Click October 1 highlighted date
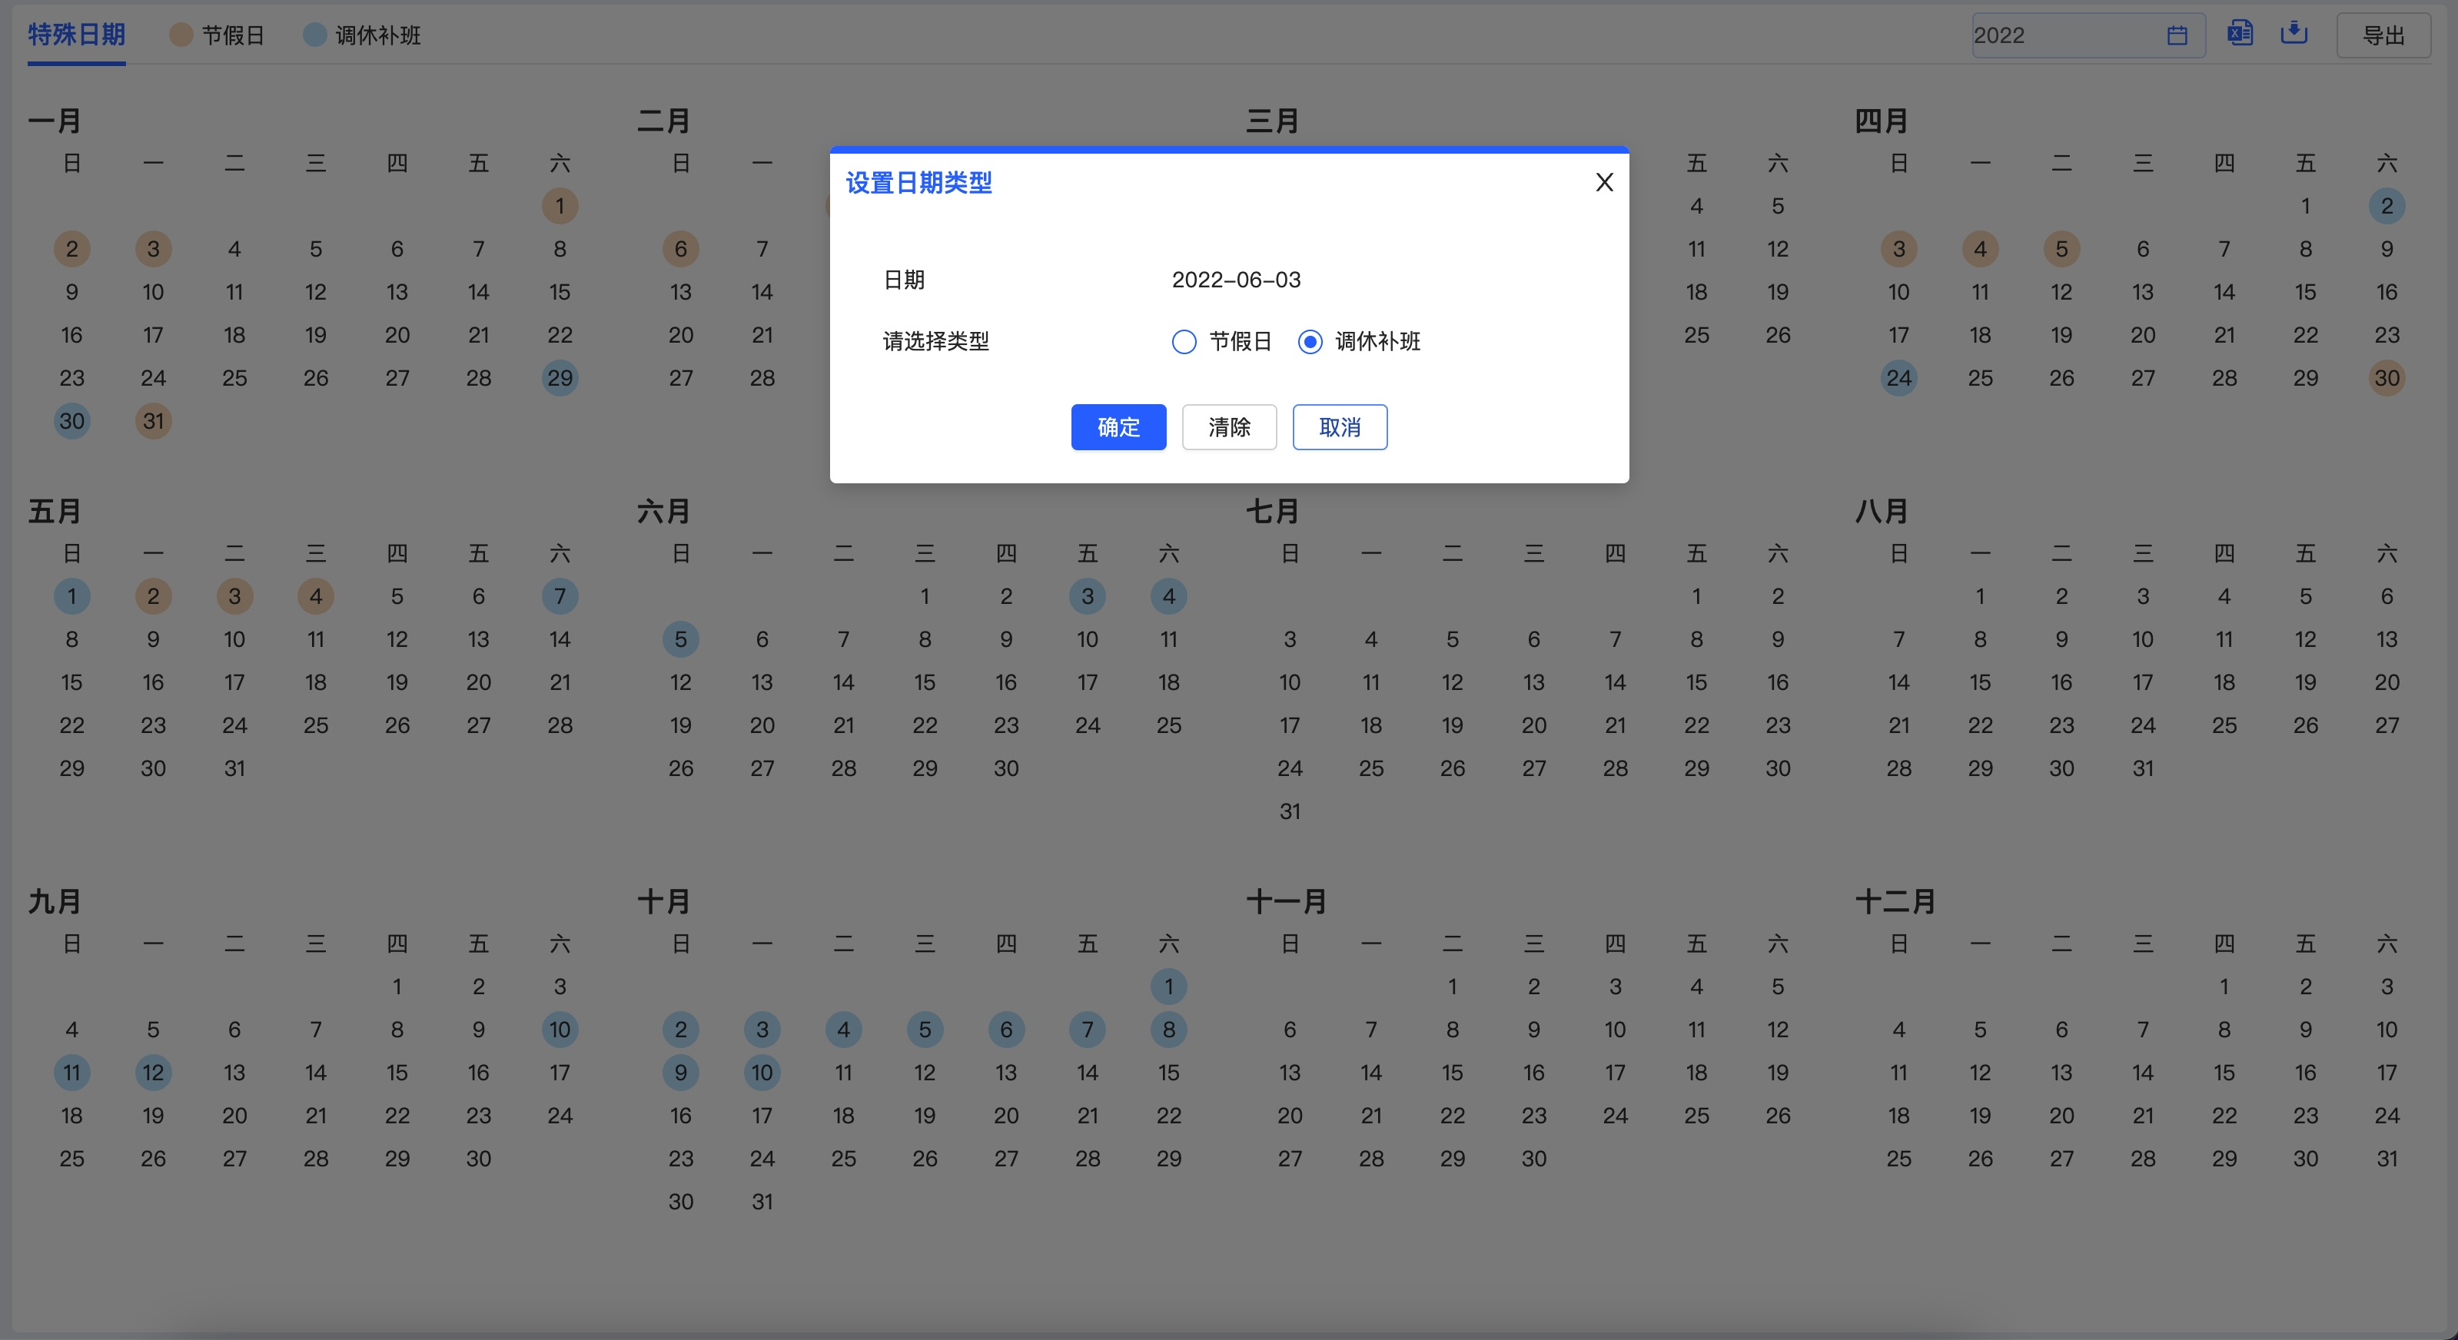 tap(1169, 986)
